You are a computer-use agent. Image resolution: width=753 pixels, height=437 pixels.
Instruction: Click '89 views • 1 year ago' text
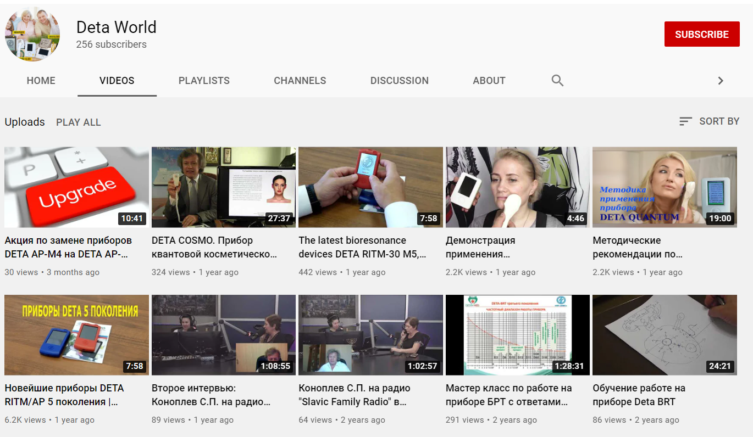point(193,420)
